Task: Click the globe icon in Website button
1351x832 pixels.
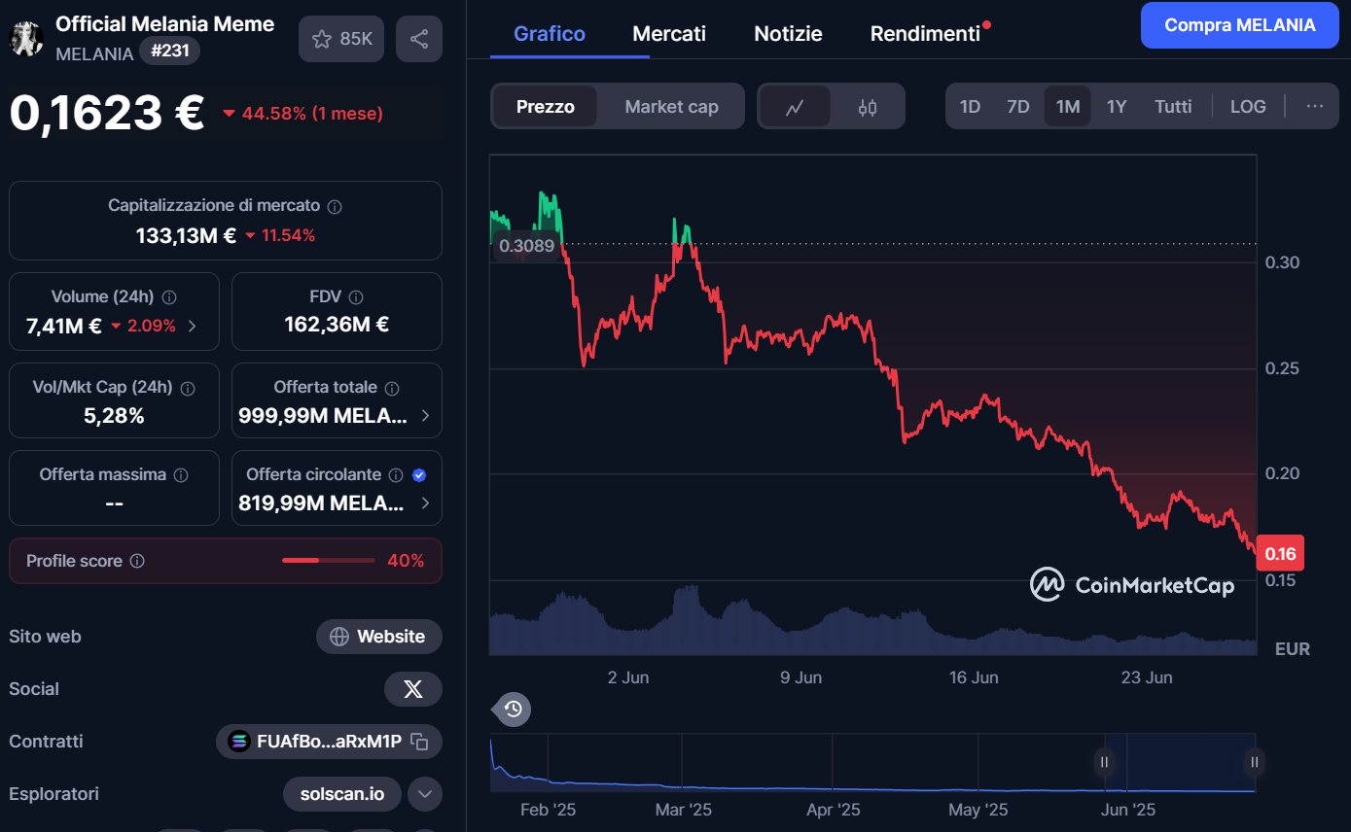Action: tap(339, 637)
